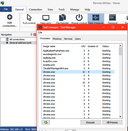Sort by Status column header
Image resolution: width=128 pixels, height=131 pixels.
[108, 46]
